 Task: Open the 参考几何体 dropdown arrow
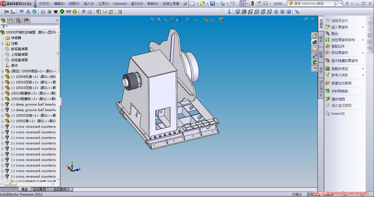point(363,75)
